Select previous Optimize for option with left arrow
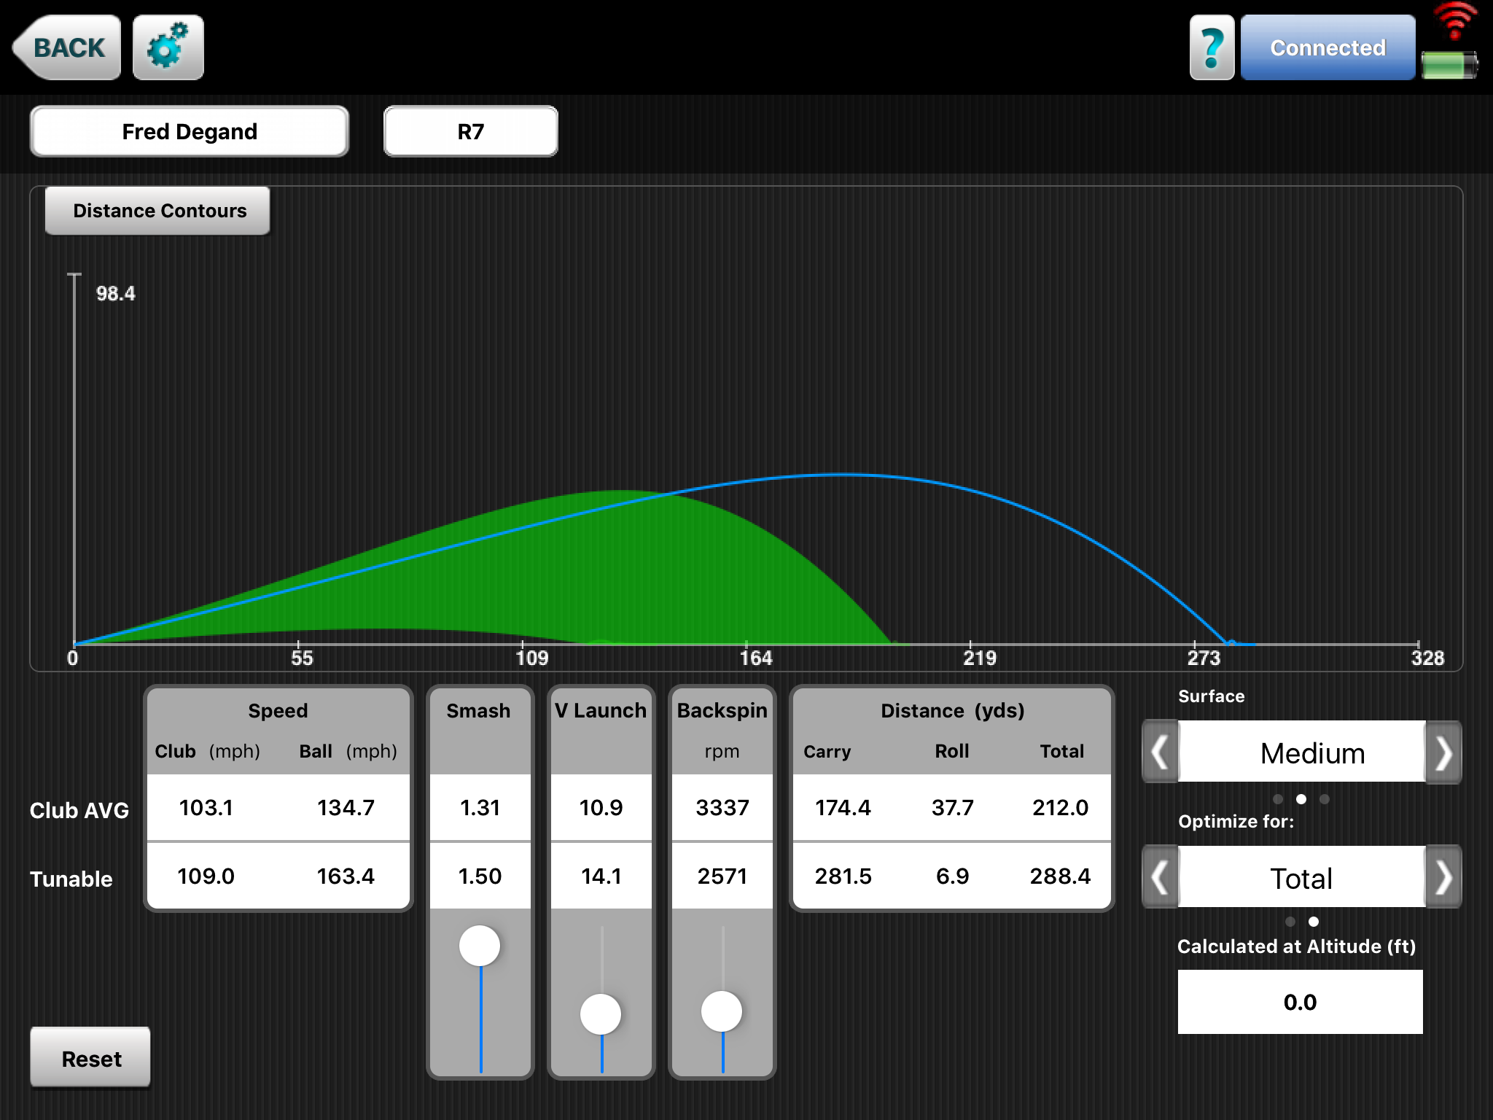Viewport: 1493px width, 1120px height. 1160,877
